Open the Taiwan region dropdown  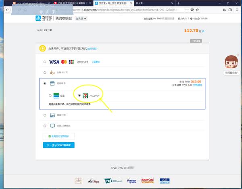81,19
